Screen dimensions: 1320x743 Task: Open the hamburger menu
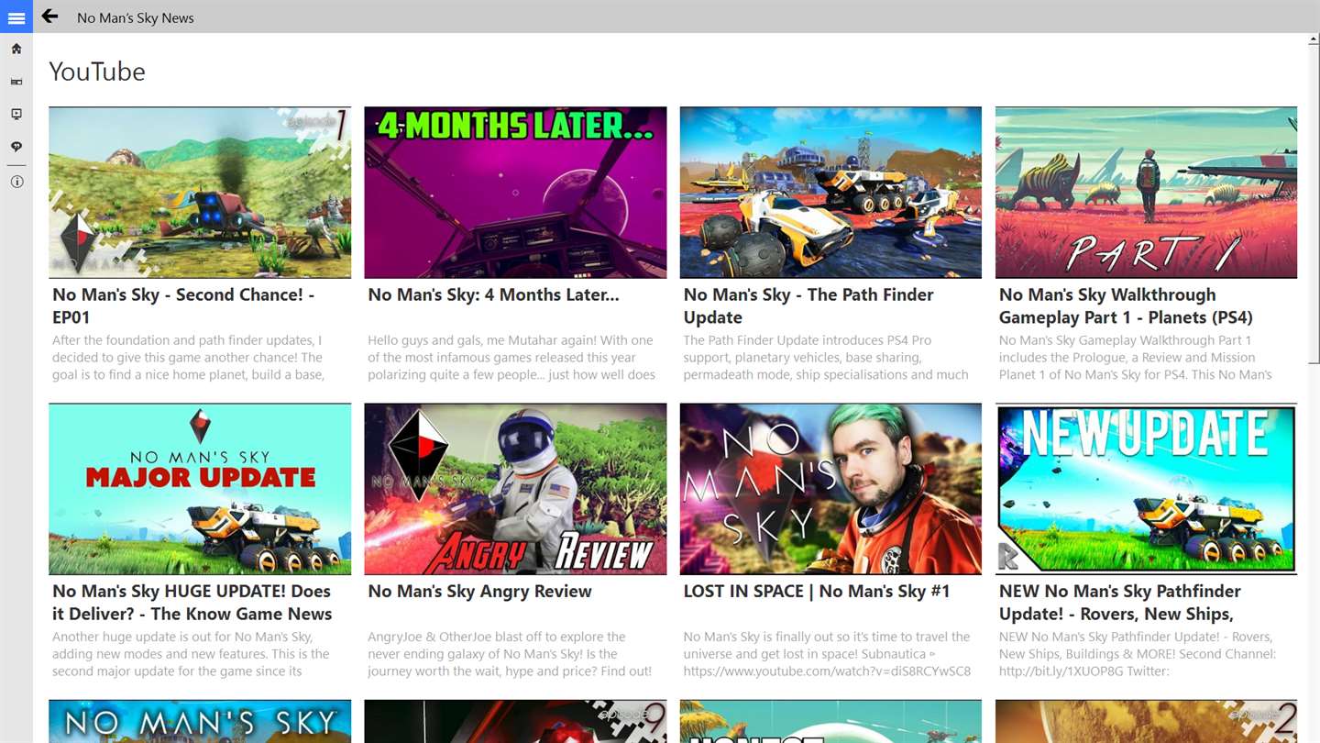click(16, 17)
